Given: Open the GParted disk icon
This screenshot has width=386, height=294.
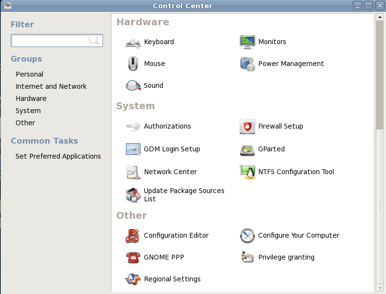Looking at the screenshot, I should click(x=247, y=149).
